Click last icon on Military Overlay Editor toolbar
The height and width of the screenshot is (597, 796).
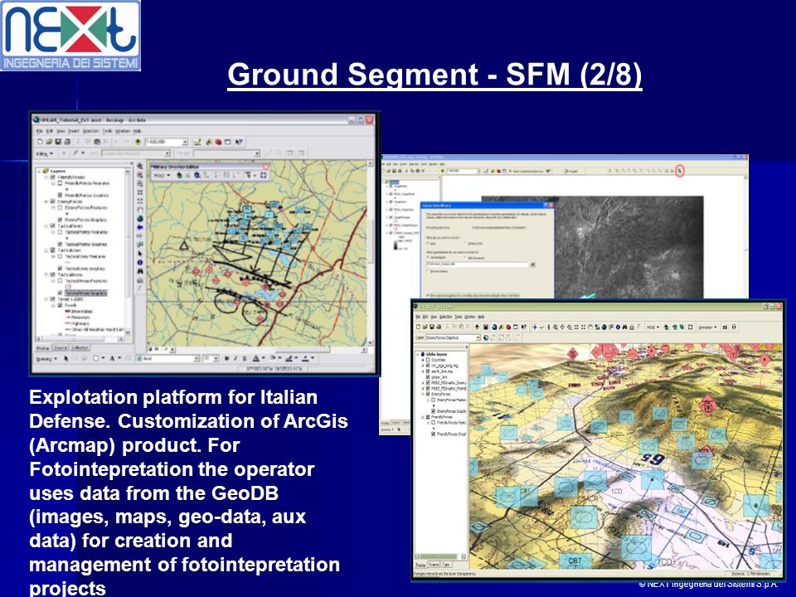tap(264, 175)
